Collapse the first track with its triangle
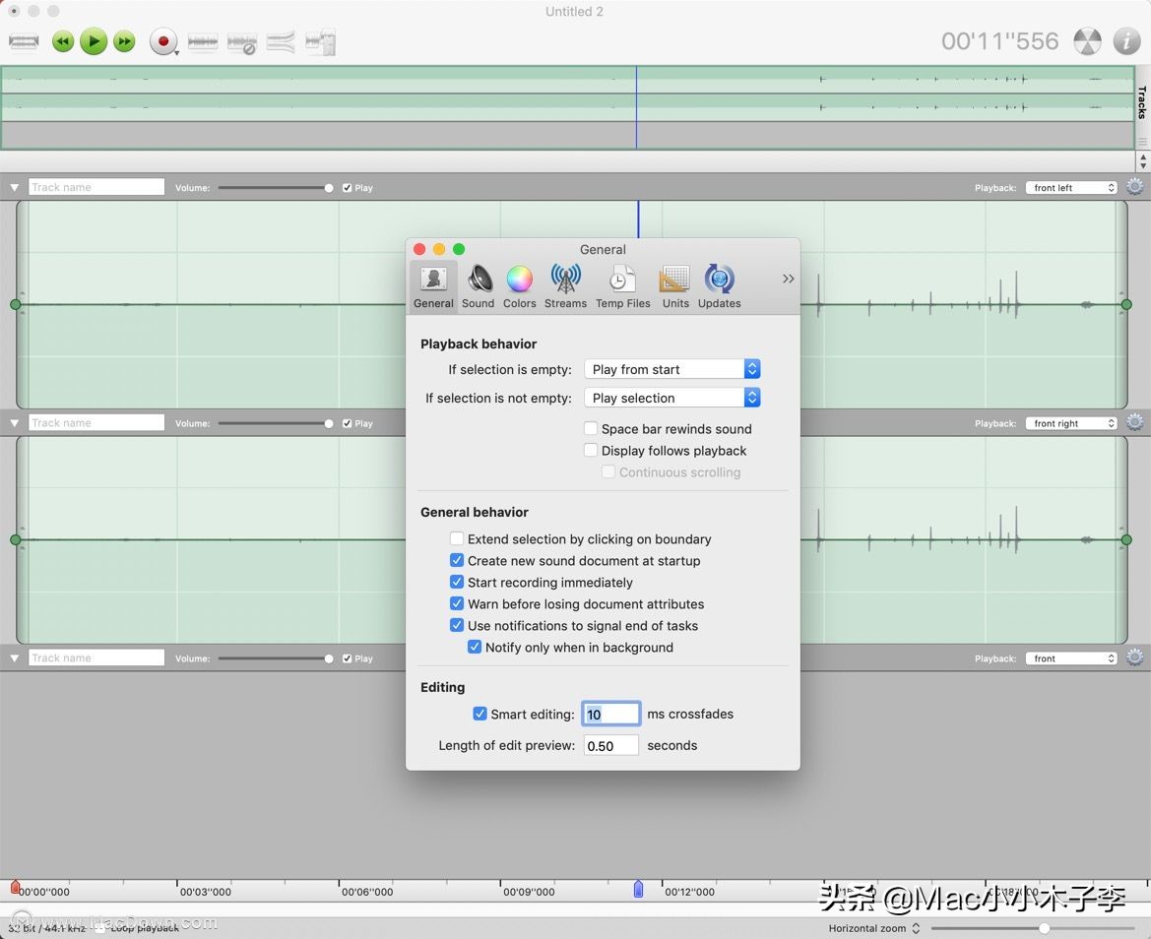 tap(14, 188)
